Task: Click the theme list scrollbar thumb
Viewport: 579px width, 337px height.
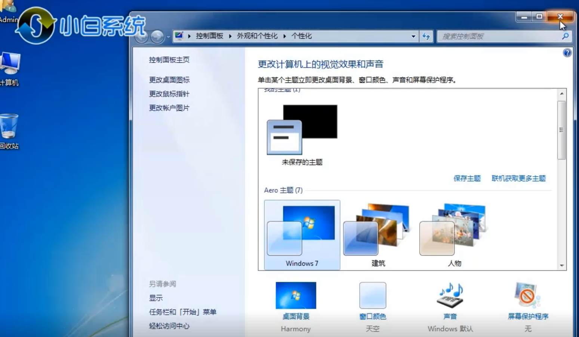Action: click(561, 130)
